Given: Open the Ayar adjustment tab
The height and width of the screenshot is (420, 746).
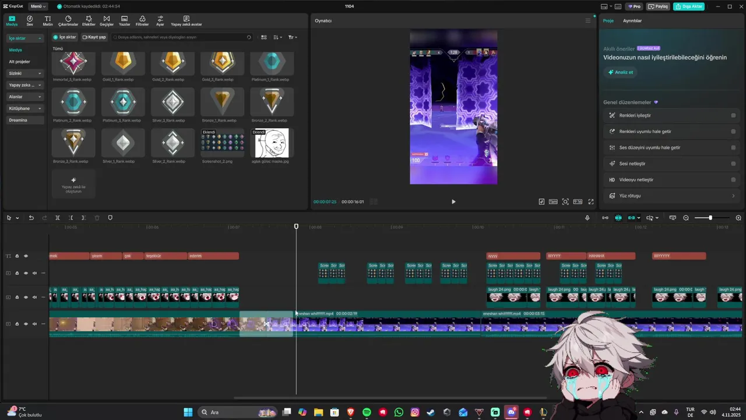Looking at the screenshot, I should (x=160, y=21).
